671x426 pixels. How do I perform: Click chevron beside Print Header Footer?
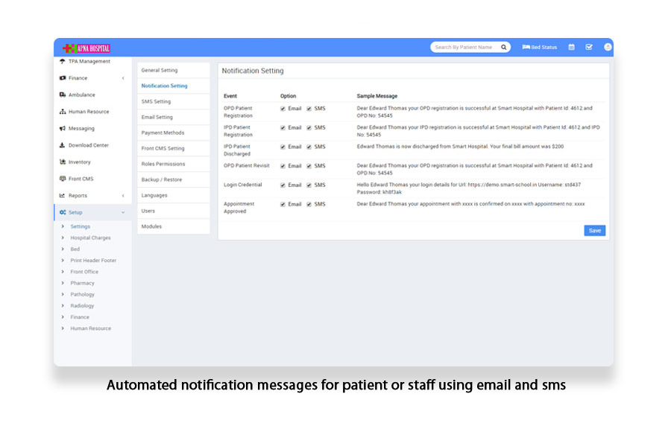(63, 260)
